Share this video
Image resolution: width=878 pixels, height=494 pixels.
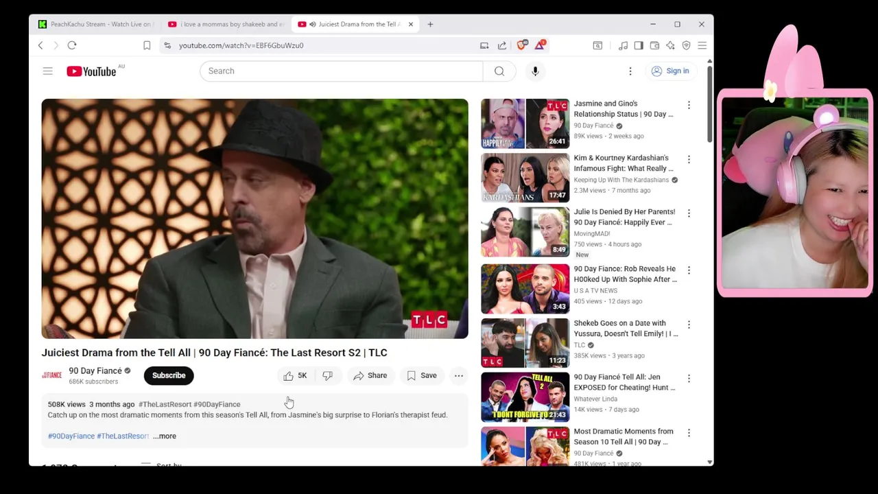click(370, 375)
